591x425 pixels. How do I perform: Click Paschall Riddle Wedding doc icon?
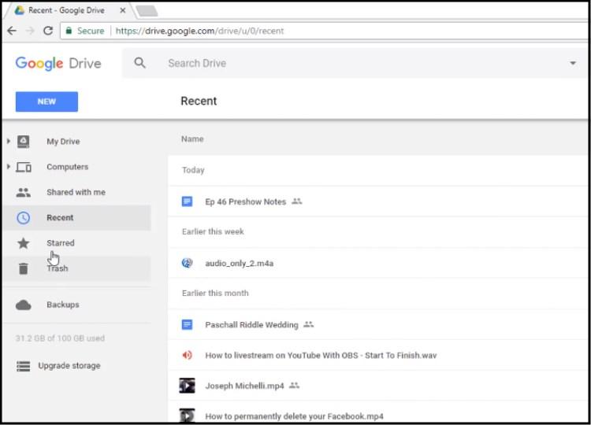tap(187, 324)
